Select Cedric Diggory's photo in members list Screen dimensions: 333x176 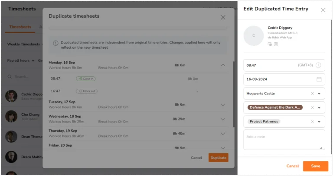[x=11, y=96]
